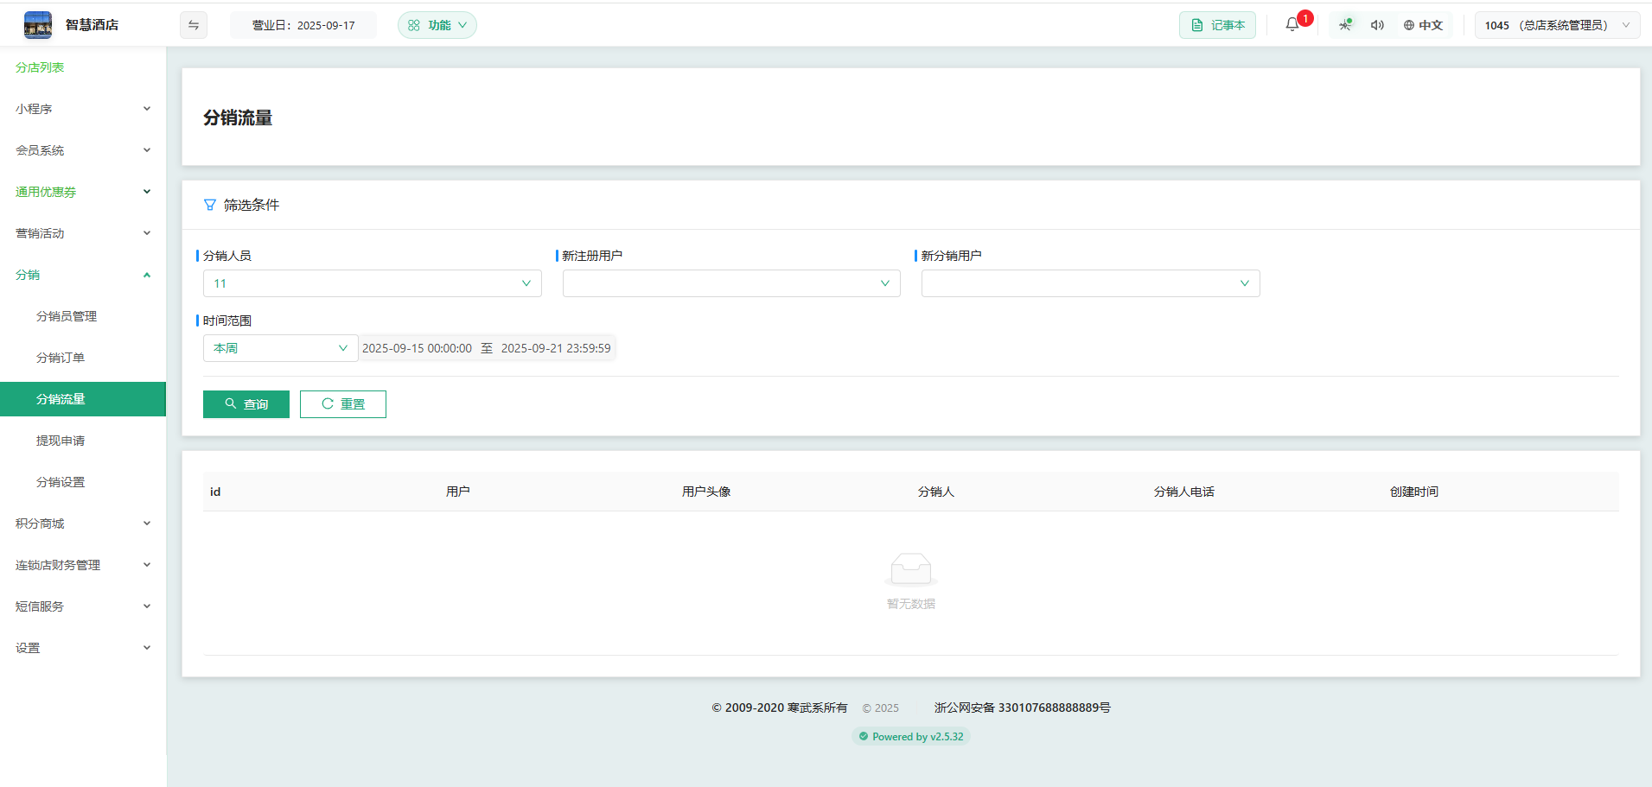Click the connection status icon with green dot
Viewport: 1652px width, 787px height.
pyautogui.click(x=1345, y=25)
